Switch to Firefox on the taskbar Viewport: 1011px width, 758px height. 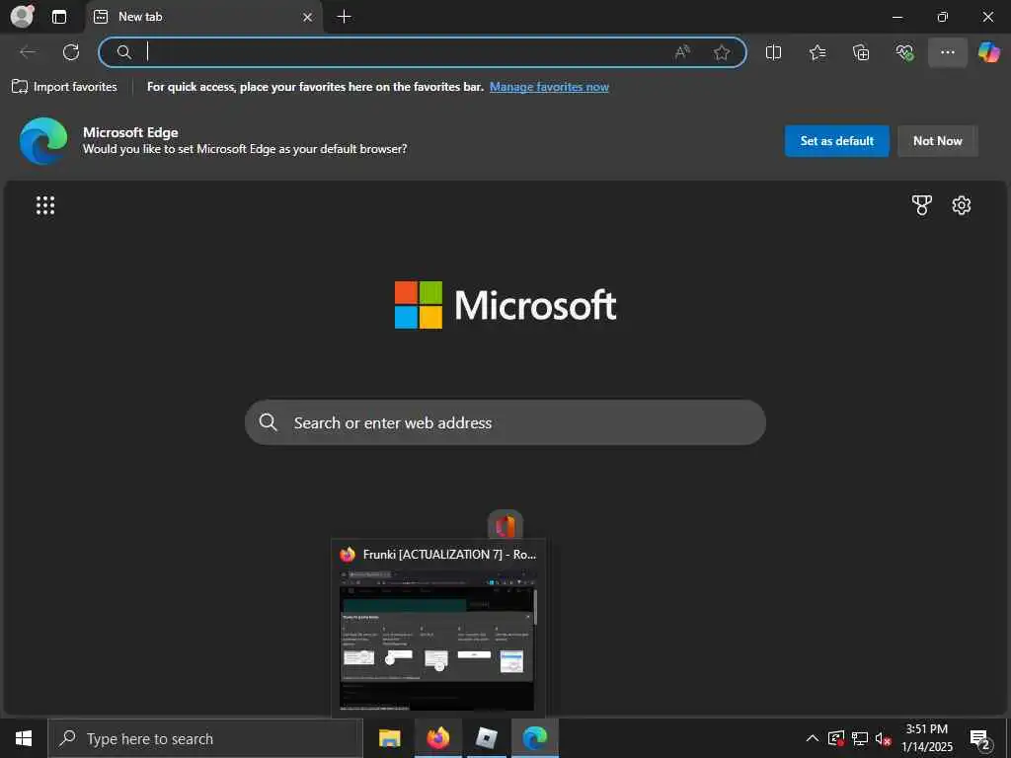[x=437, y=738]
